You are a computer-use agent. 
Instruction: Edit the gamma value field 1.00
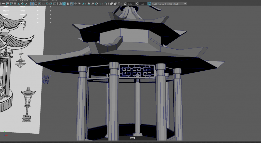click(143, 4)
